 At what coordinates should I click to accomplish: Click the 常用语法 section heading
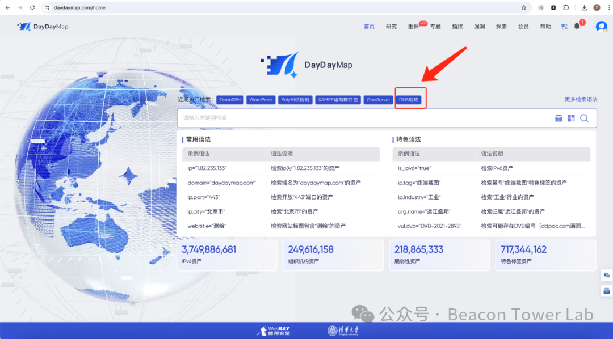pos(198,139)
